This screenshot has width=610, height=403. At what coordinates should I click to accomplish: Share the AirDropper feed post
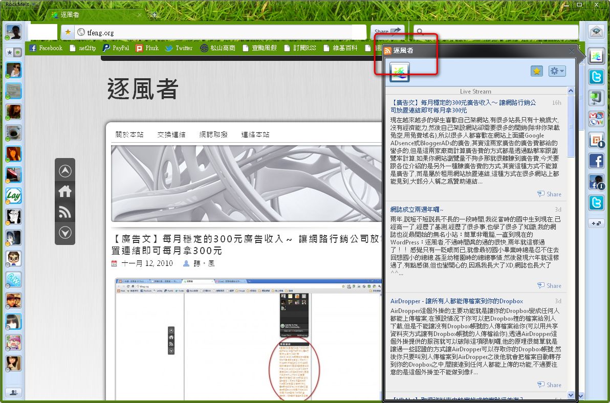[x=549, y=385]
